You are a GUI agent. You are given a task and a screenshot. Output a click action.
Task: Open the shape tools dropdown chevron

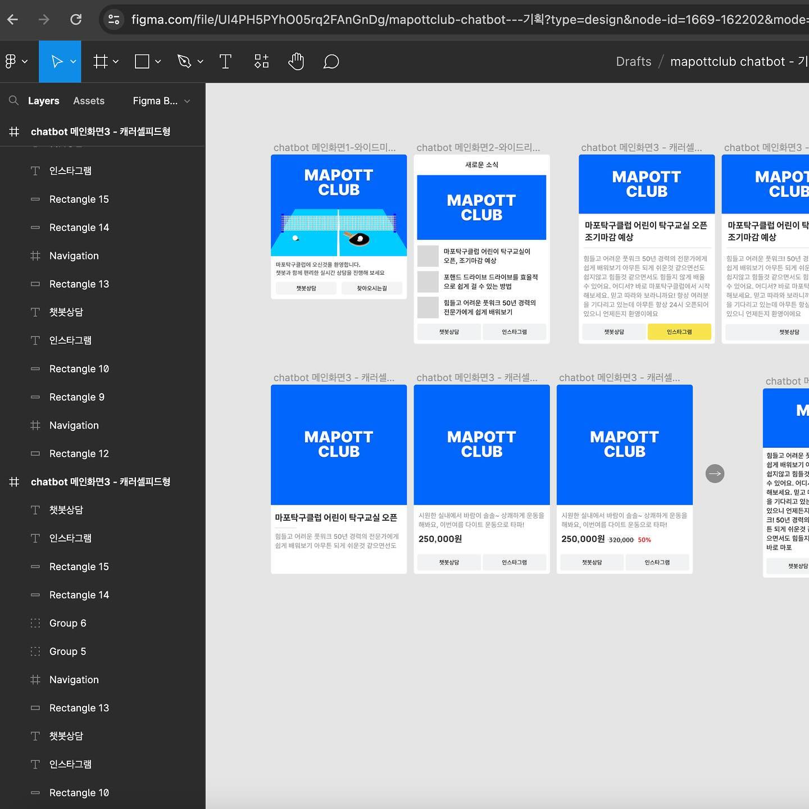pyautogui.click(x=158, y=61)
